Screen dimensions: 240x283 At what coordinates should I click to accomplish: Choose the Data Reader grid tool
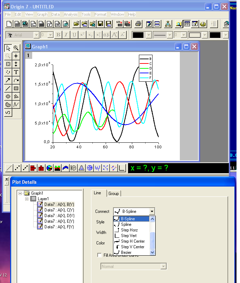(x=8, y=64)
